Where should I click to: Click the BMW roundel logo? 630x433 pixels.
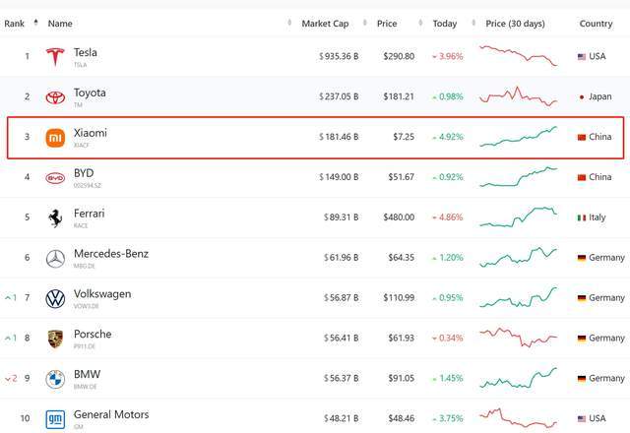[55, 379]
